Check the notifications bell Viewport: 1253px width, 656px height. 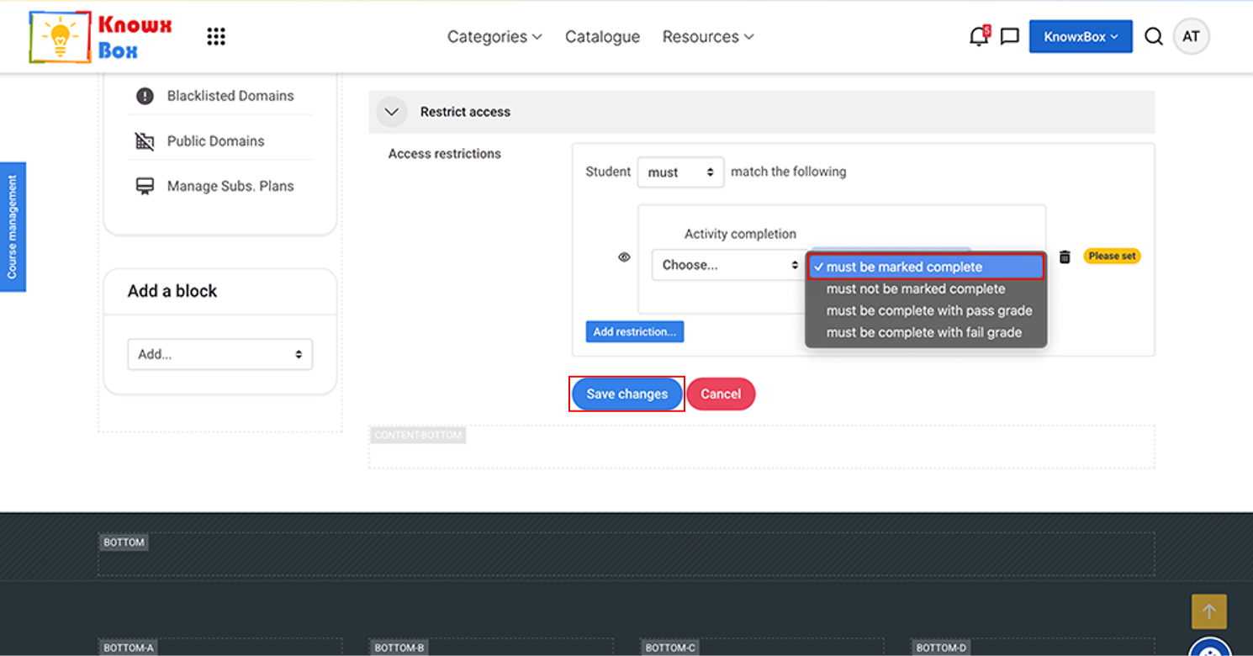979,36
